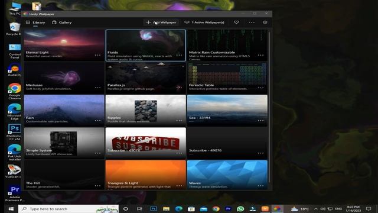378x213 pixels.
Task: Open File Explorer from taskbar
Action: click(x=166, y=209)
